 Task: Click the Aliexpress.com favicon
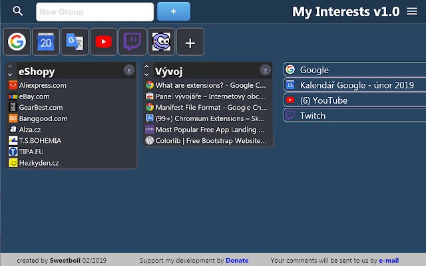(x=13, y=85)
